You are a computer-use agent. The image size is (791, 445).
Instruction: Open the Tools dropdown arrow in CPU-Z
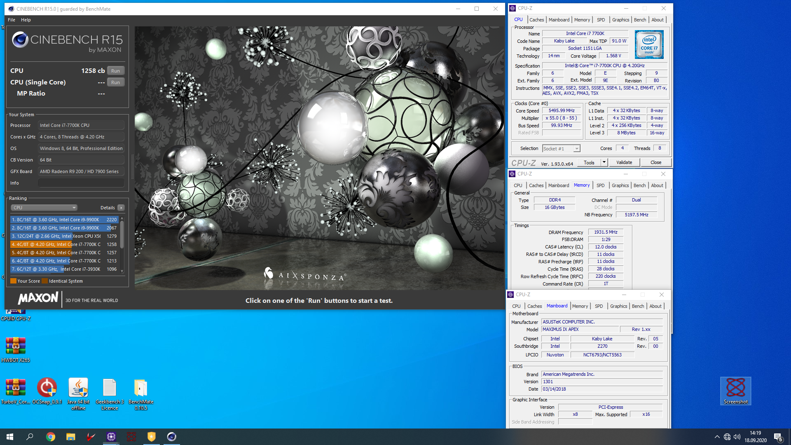[x=604, y=162]
